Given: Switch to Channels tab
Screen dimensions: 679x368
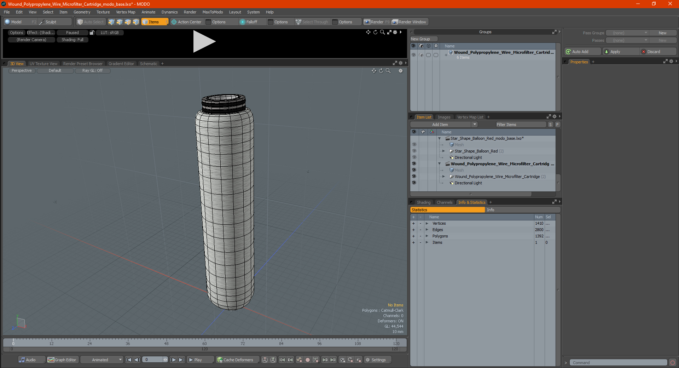Looking at the screenshot, I should point(445,202).
